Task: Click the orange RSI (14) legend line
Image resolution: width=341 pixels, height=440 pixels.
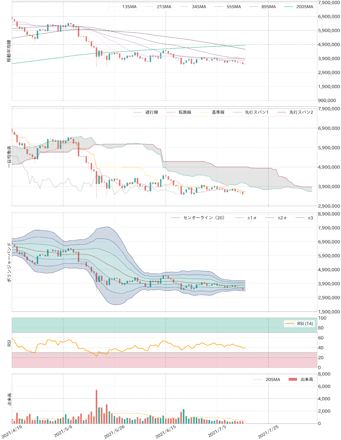Action: click(x=290, y=323)
